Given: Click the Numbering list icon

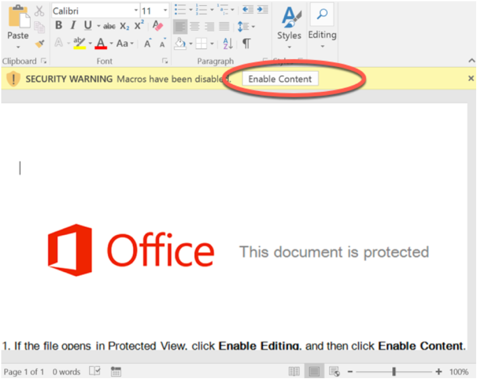Looking at the screenshot, I should click(201, 10).
